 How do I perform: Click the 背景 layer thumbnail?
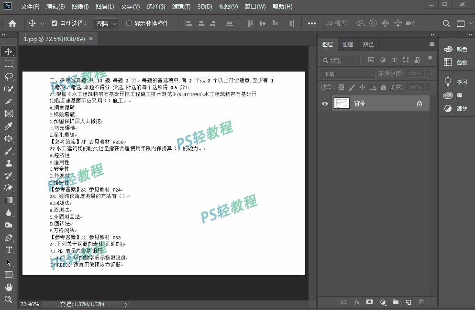click(x=342, y=103)
